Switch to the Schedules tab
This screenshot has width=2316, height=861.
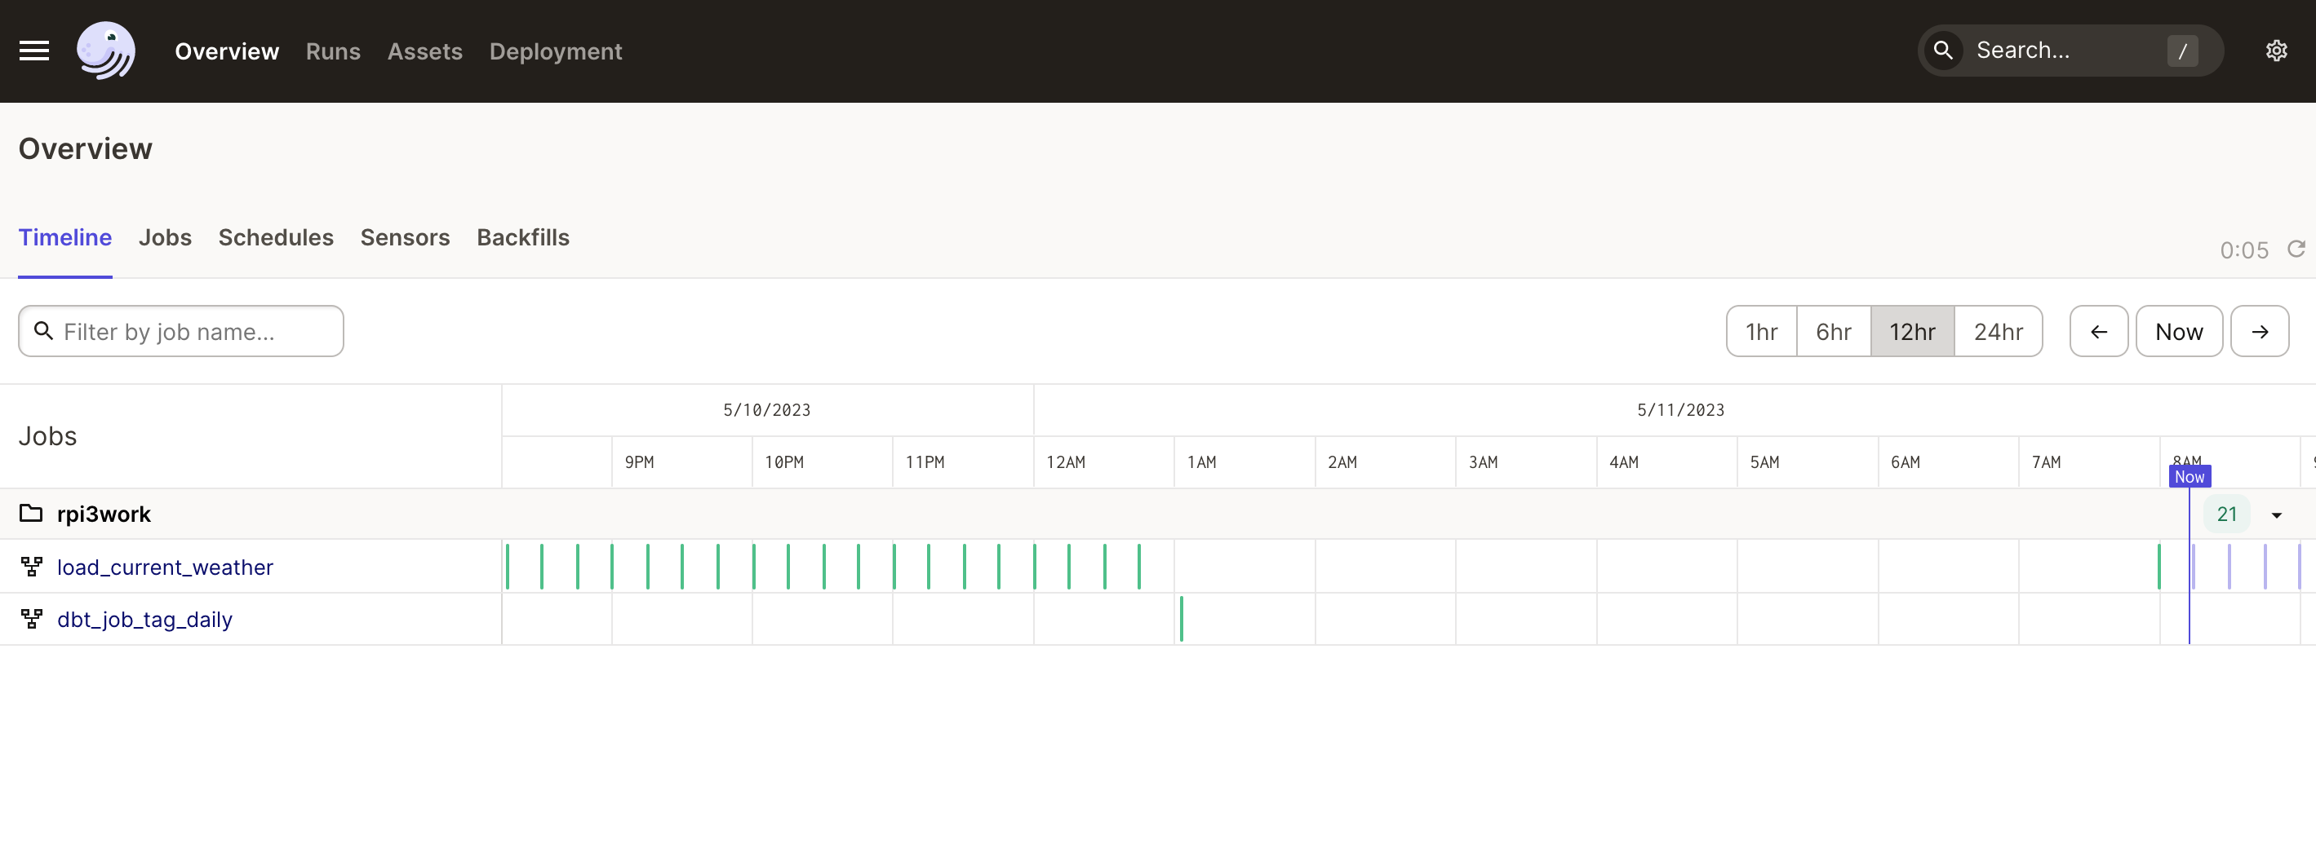(x=276, y=238)
